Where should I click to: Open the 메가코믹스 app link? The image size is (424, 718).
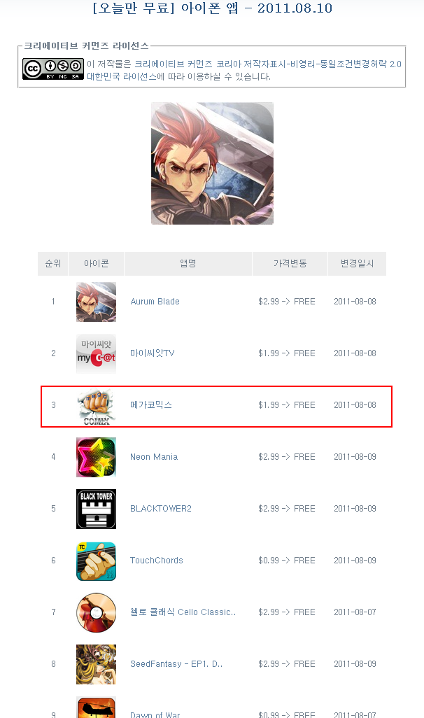[x=151, y=404]
